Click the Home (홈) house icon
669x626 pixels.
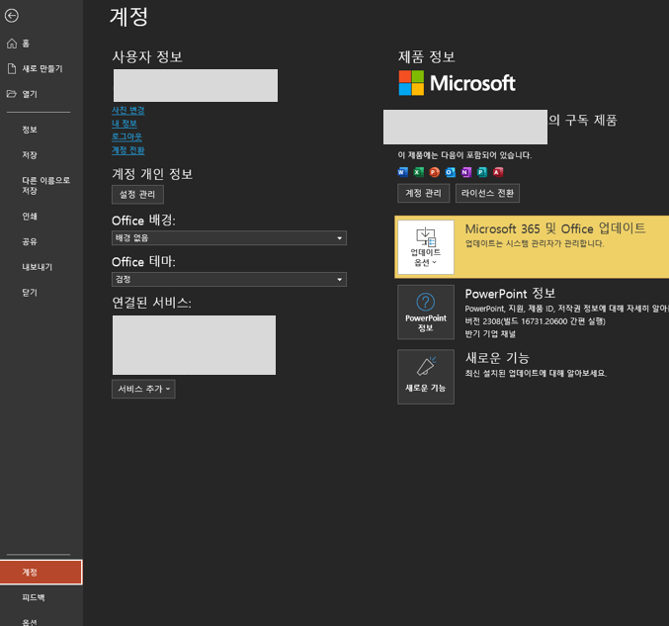(12, 44)
